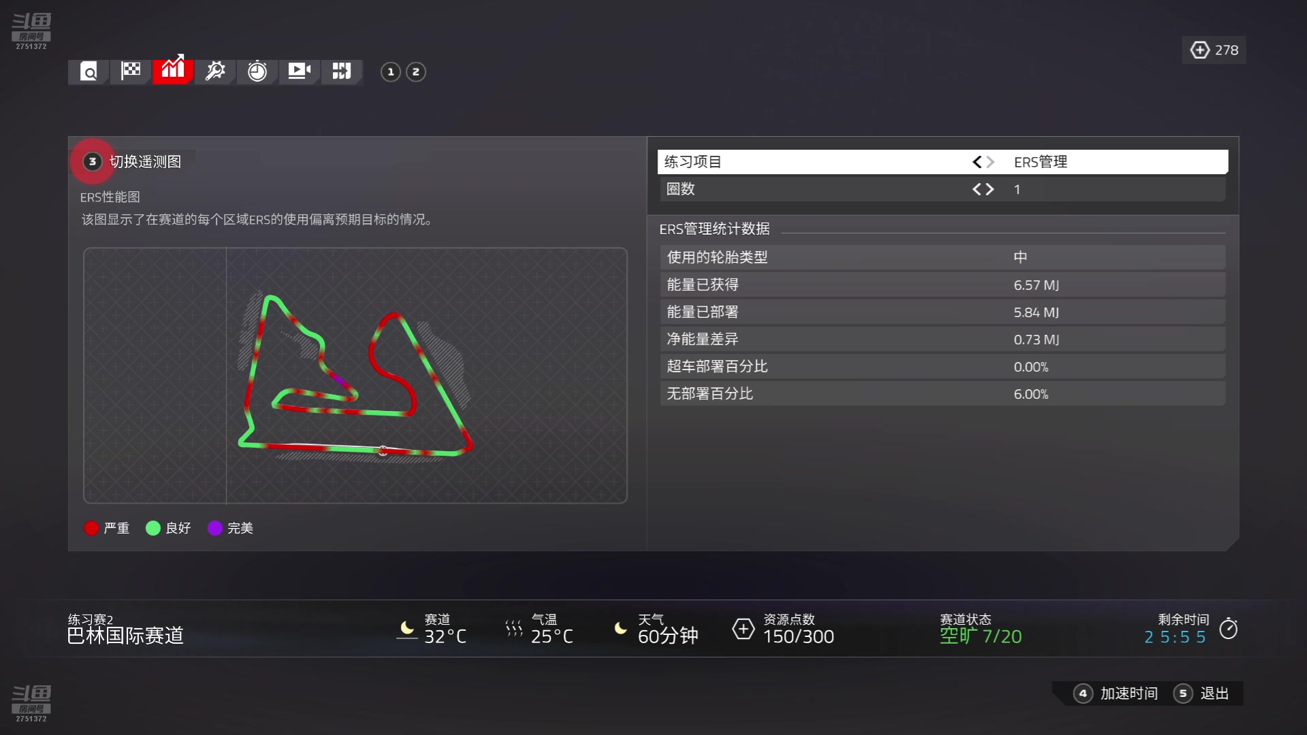Click the ERS性能图 heading
1307x735 pixels.
110,197
